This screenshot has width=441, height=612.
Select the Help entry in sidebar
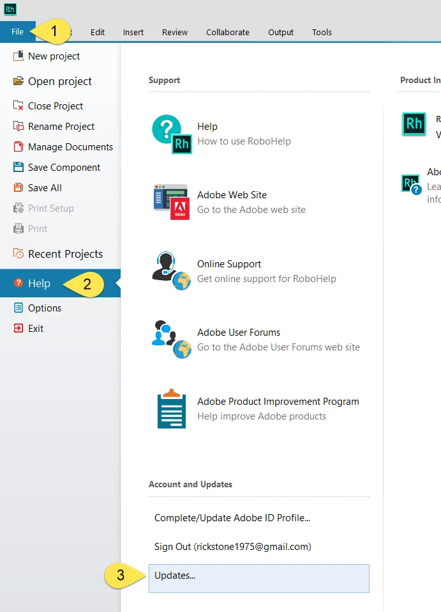[60, 283]
